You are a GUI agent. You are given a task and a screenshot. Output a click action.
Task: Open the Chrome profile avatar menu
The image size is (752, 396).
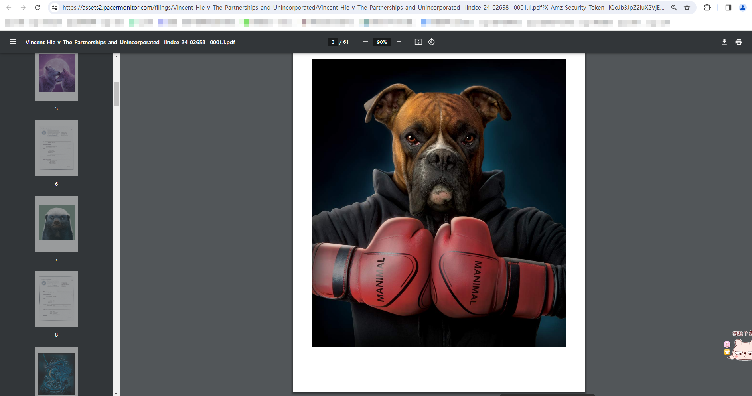coord(742,8)
